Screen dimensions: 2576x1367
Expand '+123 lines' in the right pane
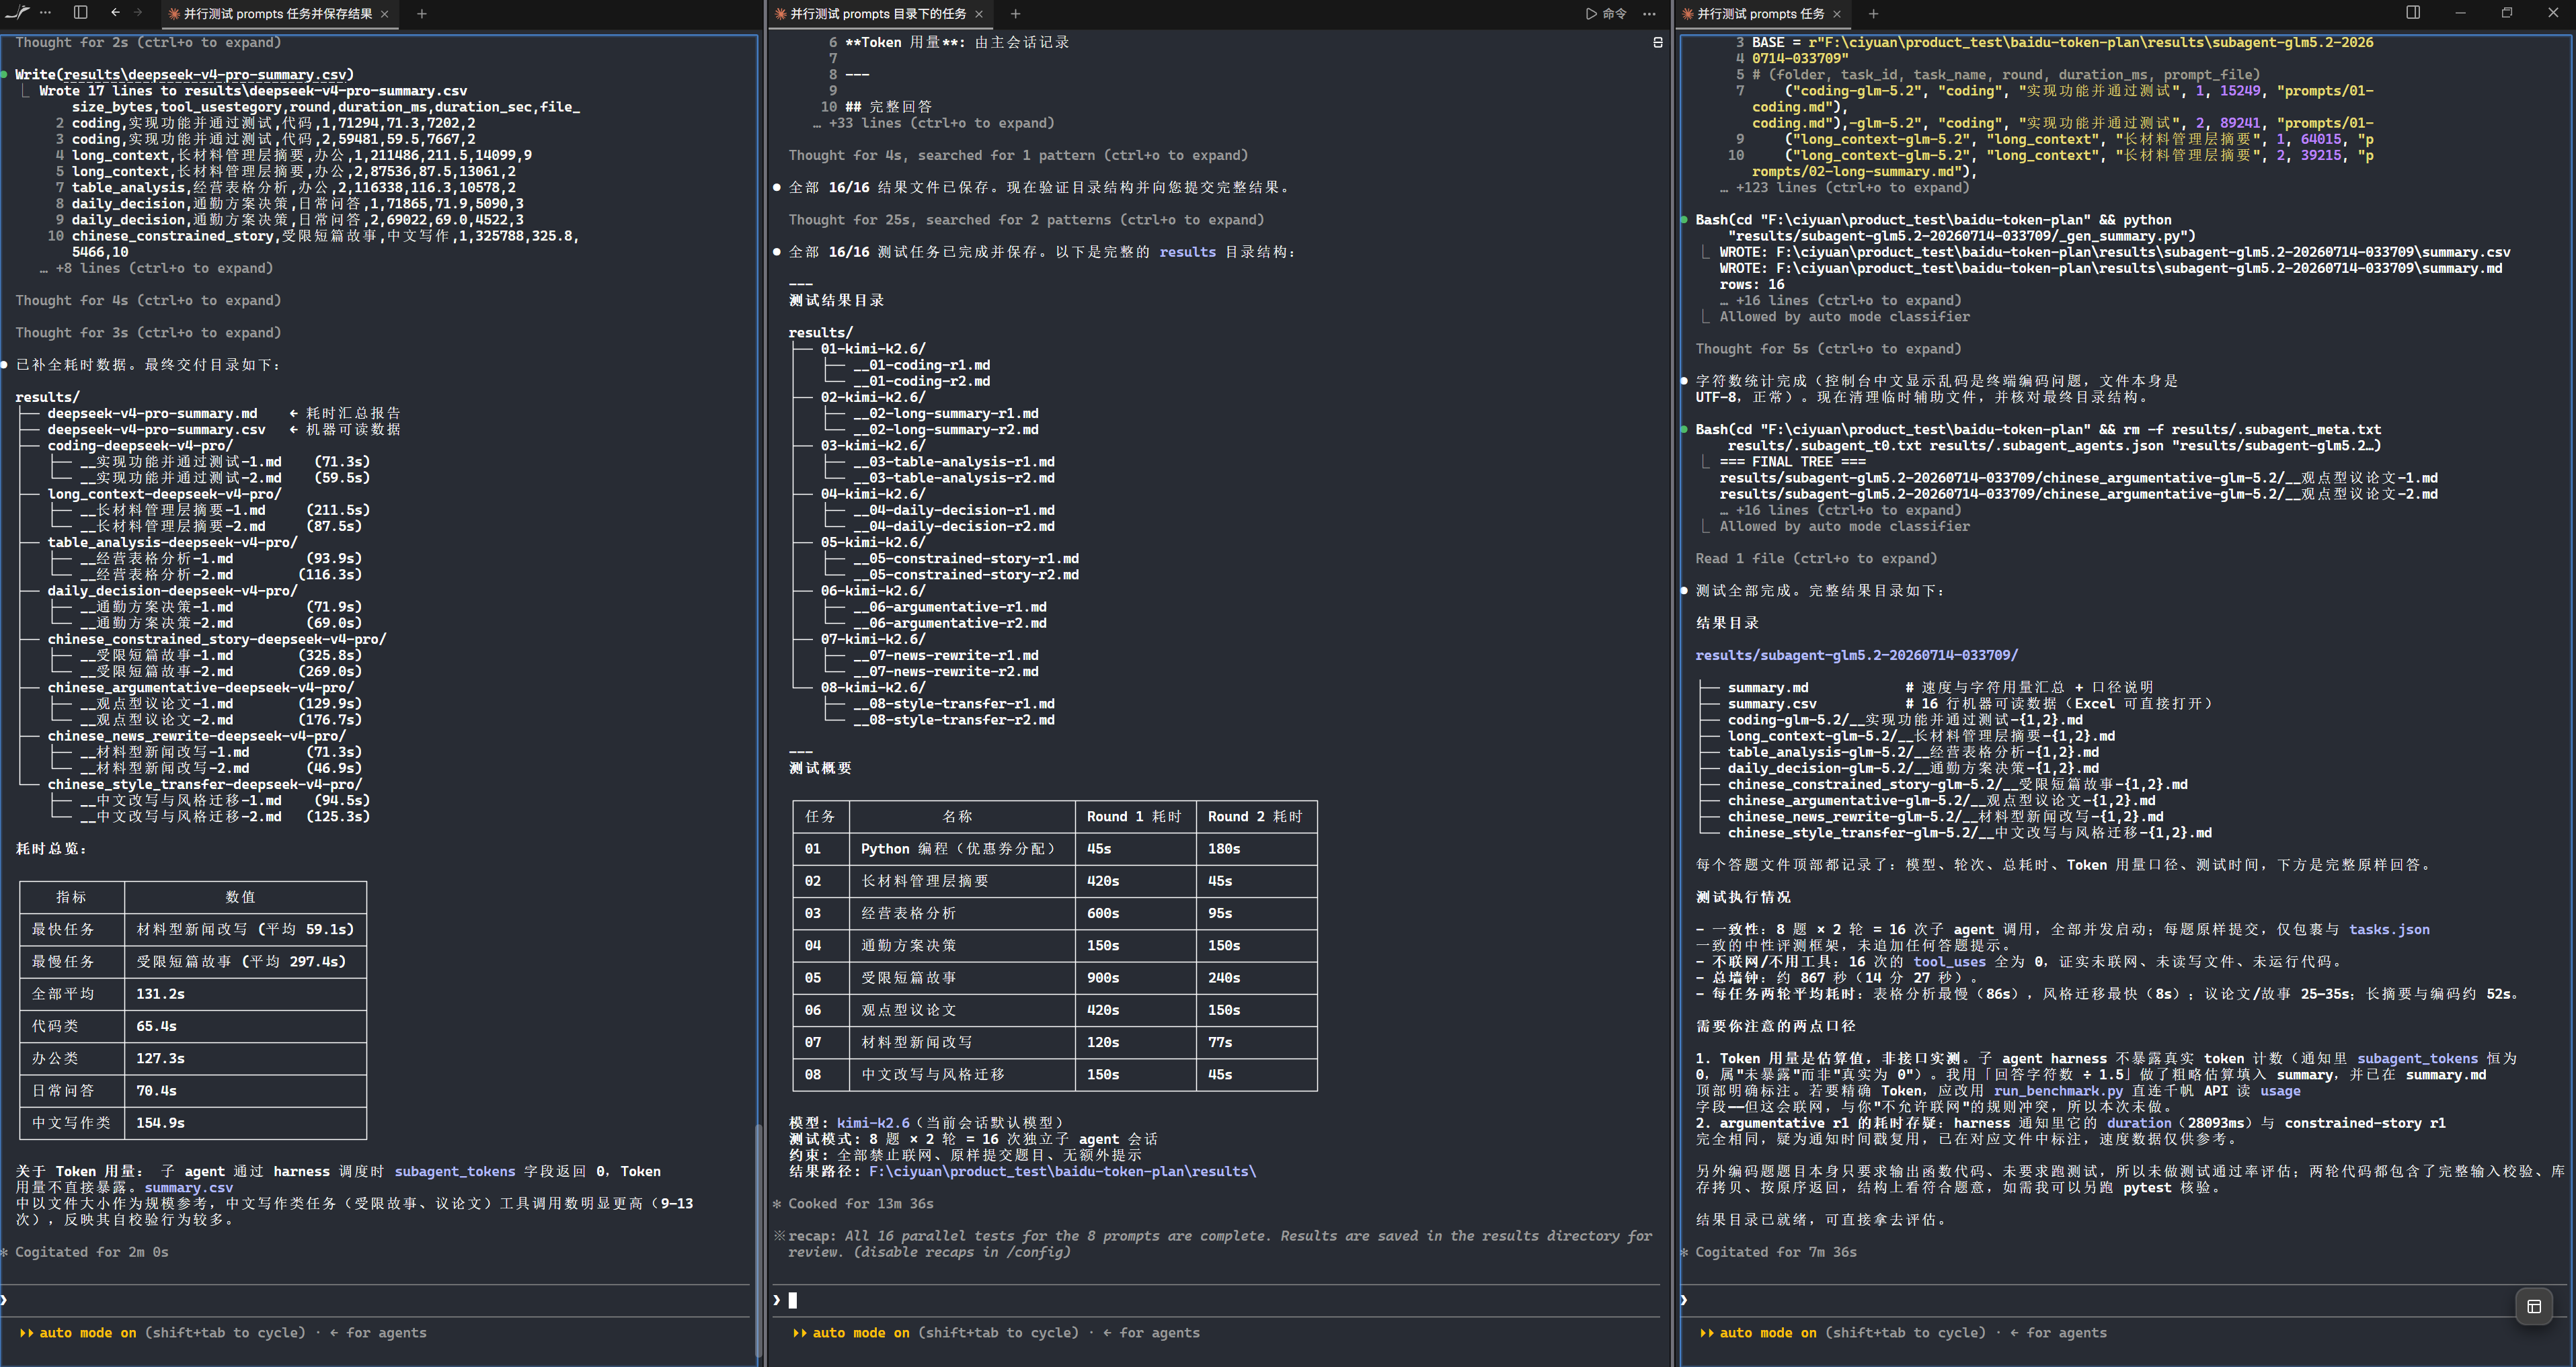(1844, 188)
